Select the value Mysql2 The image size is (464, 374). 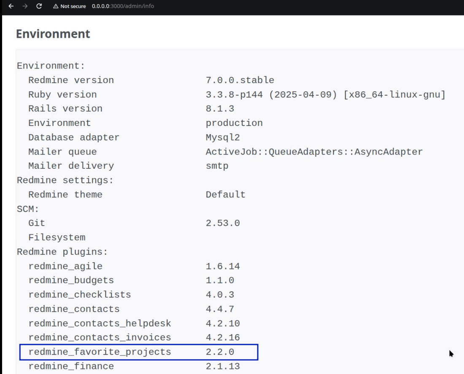(x=223, y=137)
